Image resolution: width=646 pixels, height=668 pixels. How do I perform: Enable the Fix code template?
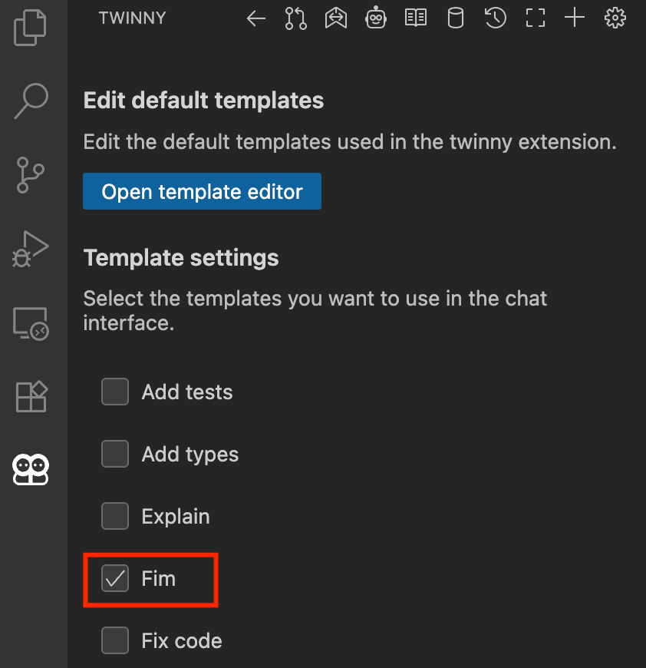click(x=115, y=640)
